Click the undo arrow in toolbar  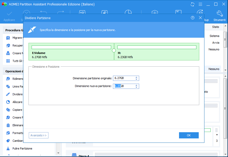click(44, 12)
